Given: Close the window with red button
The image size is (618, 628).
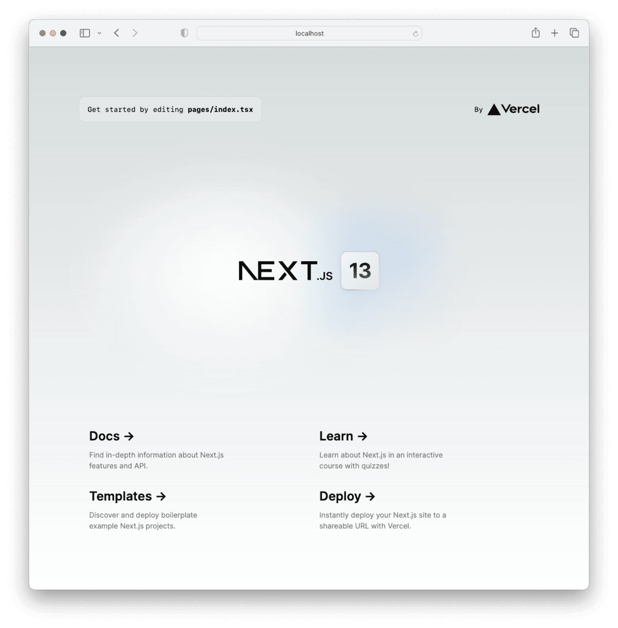Looking at the screenshot, I should click(x=42, y=33).
